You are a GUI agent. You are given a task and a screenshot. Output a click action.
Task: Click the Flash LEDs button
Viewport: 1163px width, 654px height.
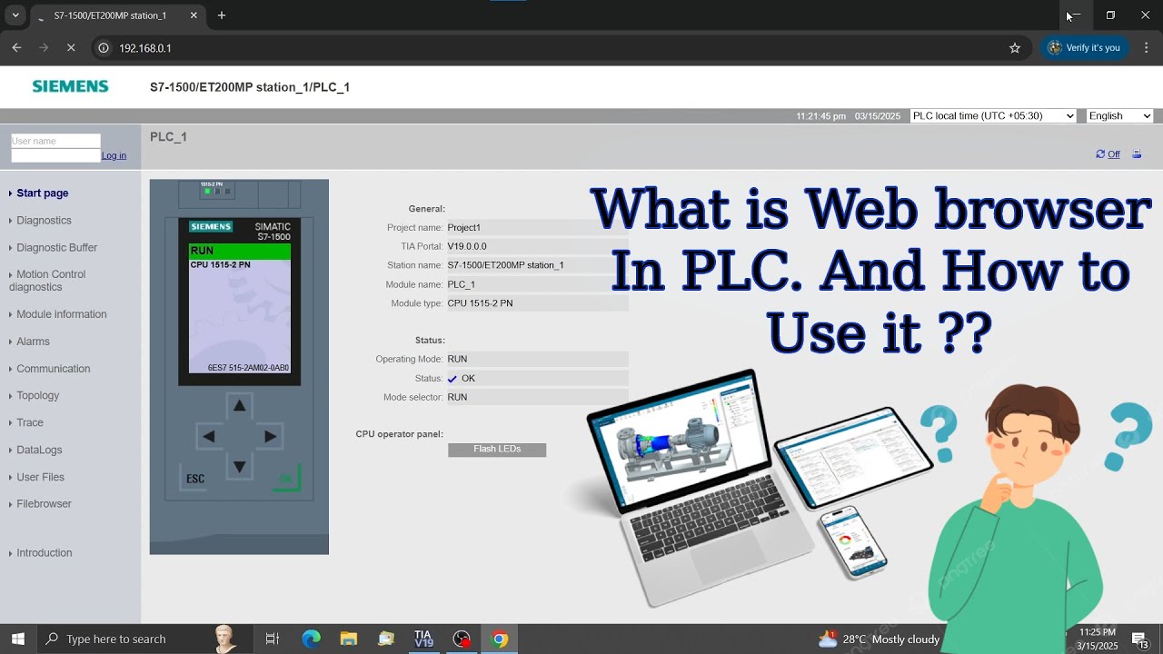tap(497, 450)
